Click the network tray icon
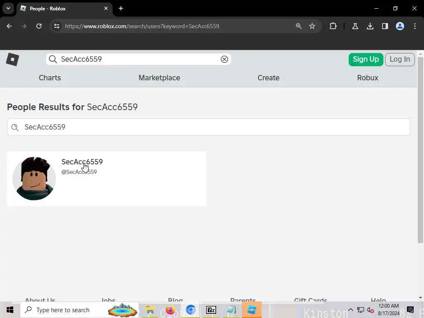Image resolution: width=424 pixels, height=318 pixels. click(x=361, y=310)
